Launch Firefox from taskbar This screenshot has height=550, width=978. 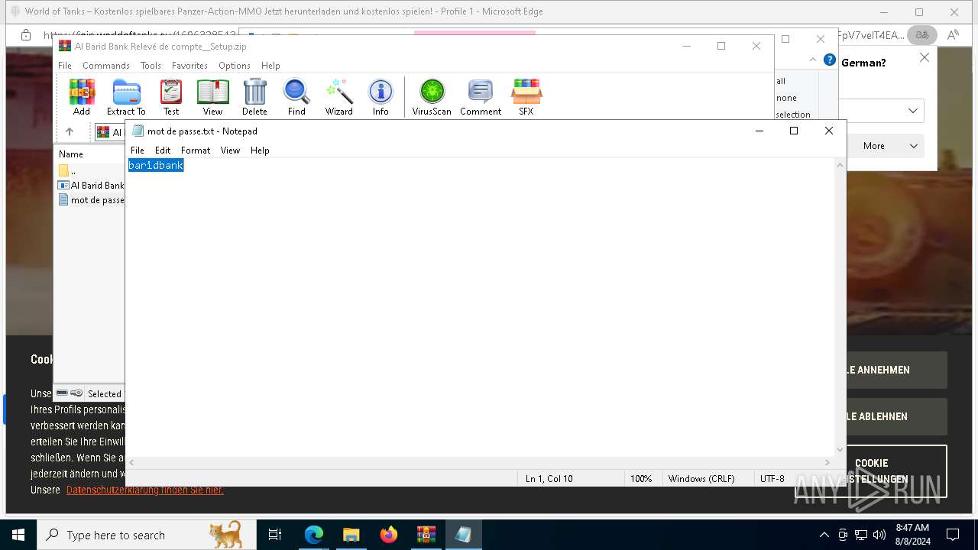[389, 535]
